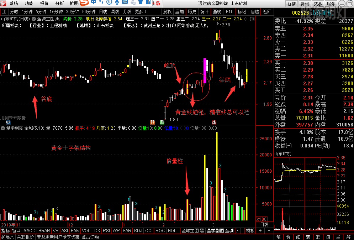The height and width of the screenshot is (240, 354).
Task: Open the Sogou soft keyboard icon
Action: tap(125, 2)
